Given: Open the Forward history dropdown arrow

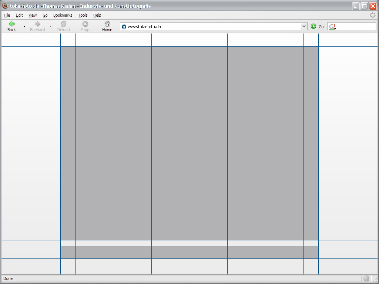Looking at the screenshot, I should [50, 27].
